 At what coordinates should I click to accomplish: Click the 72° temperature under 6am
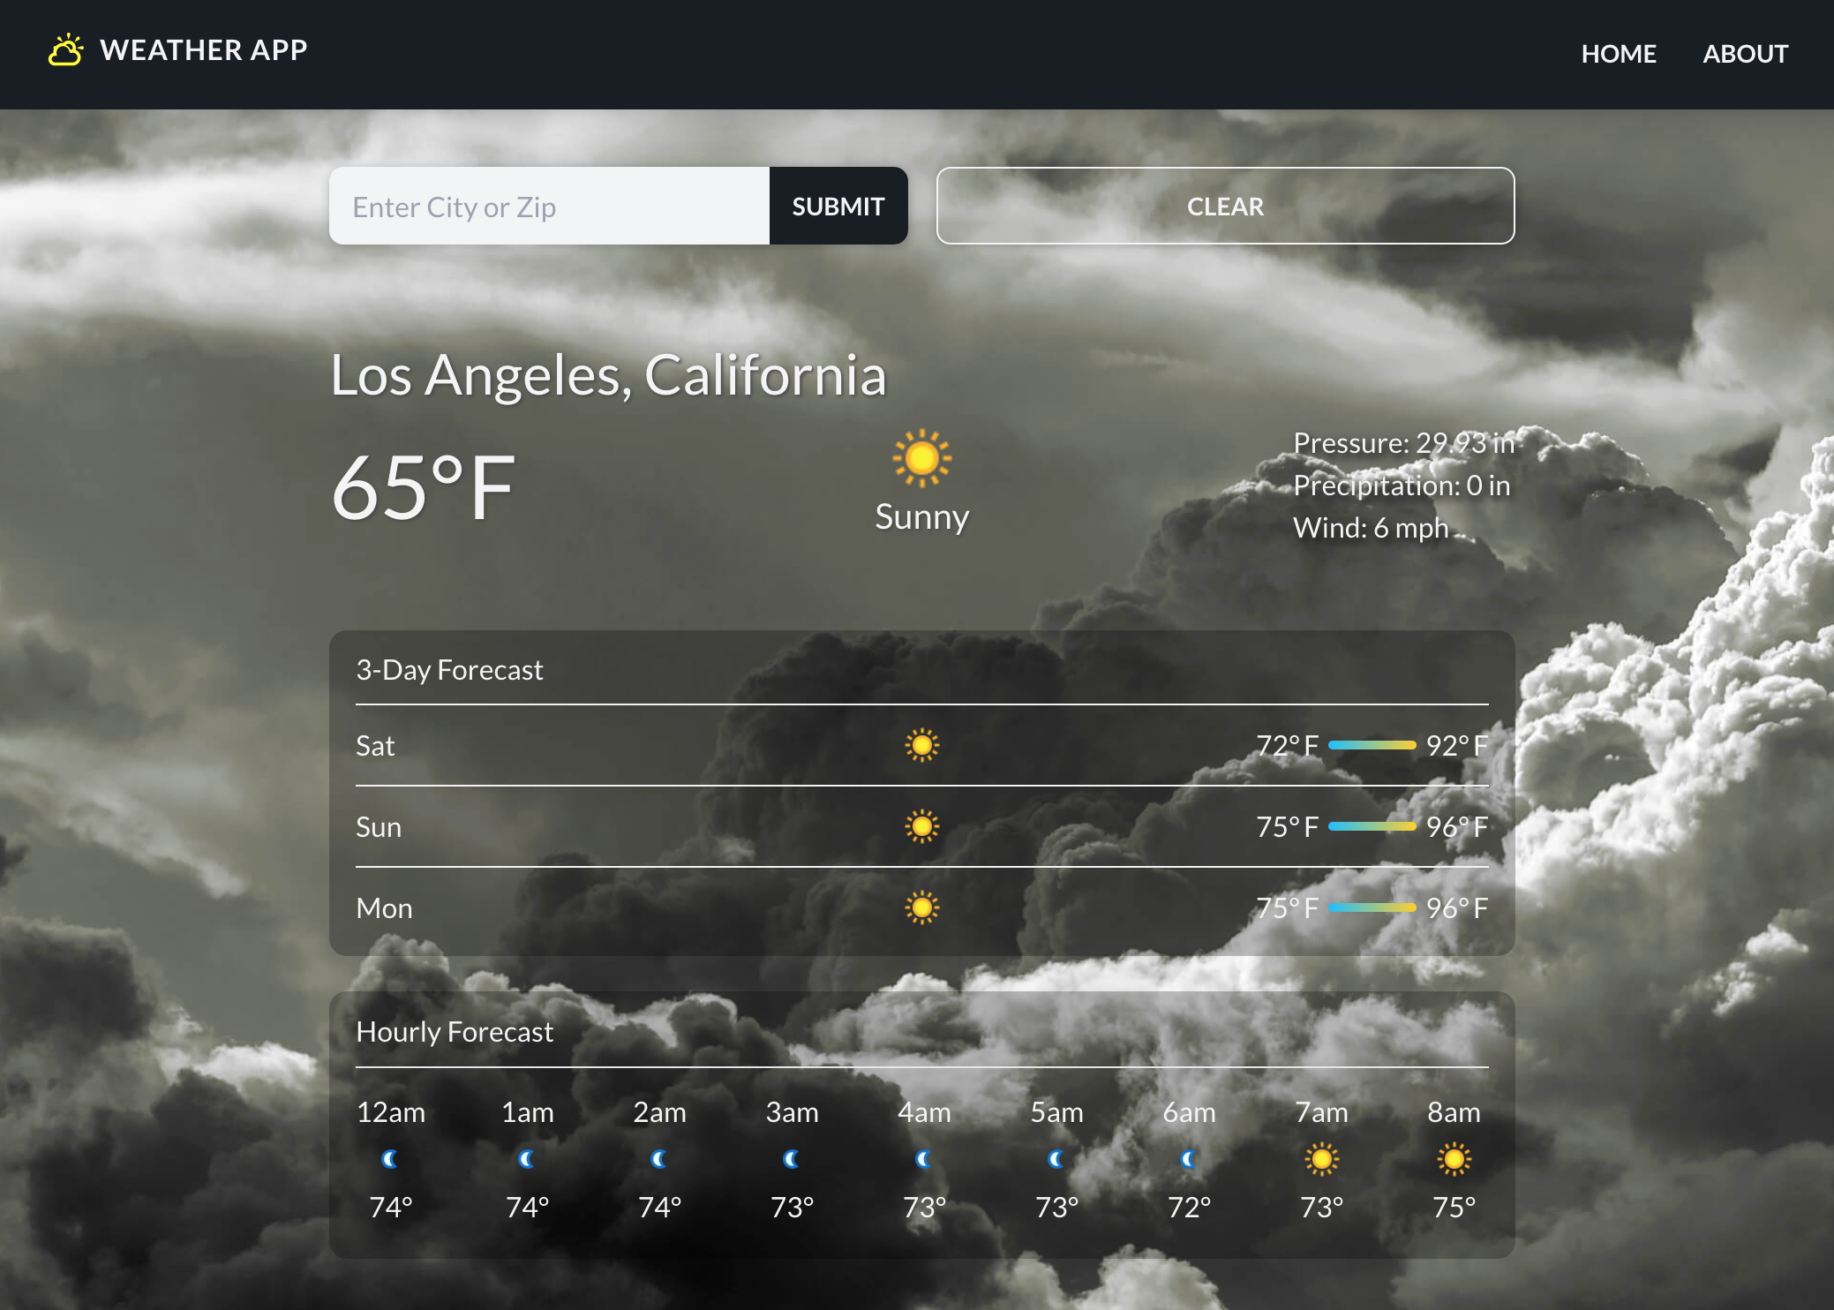1189,1207
